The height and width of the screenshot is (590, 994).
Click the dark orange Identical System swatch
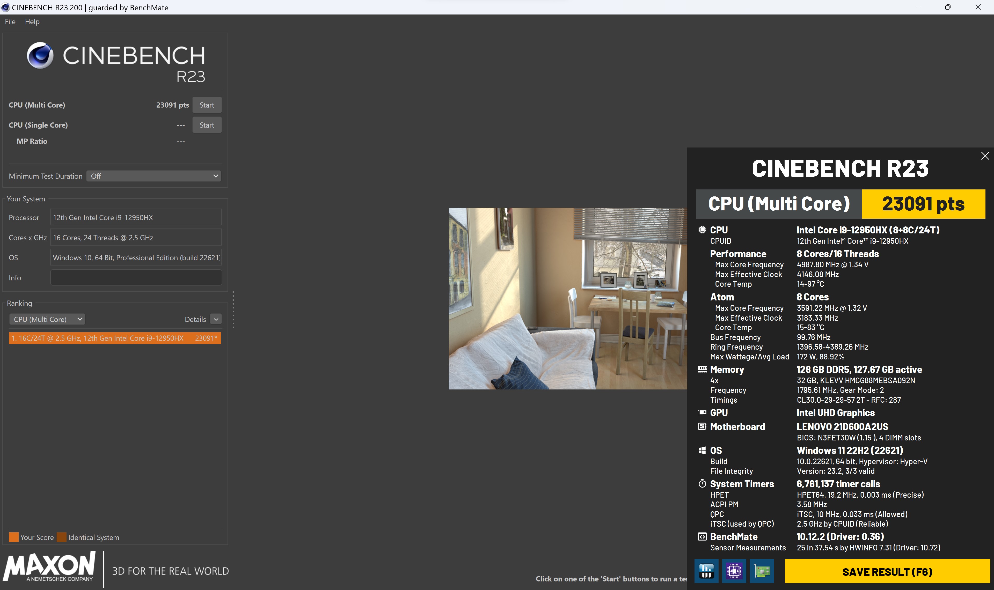(x=62, y=537)
